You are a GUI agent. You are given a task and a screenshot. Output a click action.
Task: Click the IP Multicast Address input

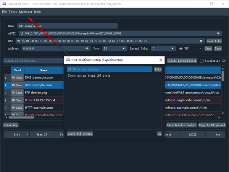pos(110,69)
